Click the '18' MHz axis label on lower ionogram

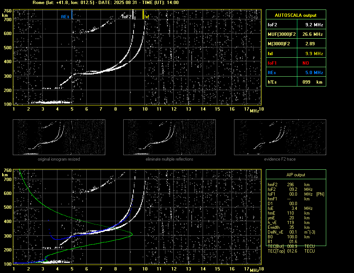(x=261, y=269)
